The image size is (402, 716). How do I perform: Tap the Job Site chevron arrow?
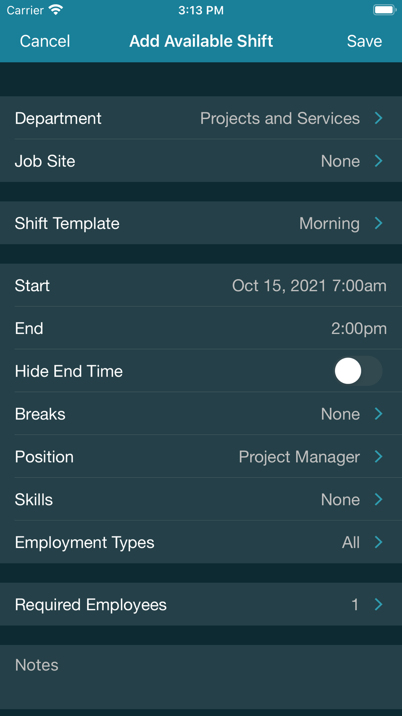[379, 161]
